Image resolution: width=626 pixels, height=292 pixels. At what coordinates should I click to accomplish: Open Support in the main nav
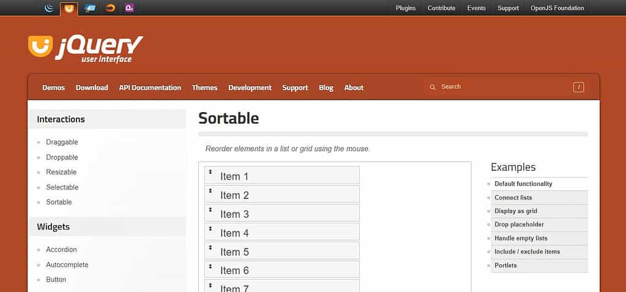click(295, 88)
